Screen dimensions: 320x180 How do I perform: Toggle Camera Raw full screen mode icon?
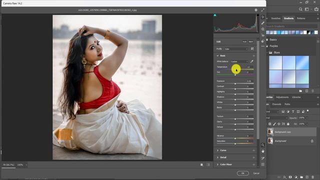(x=263, y=10)
